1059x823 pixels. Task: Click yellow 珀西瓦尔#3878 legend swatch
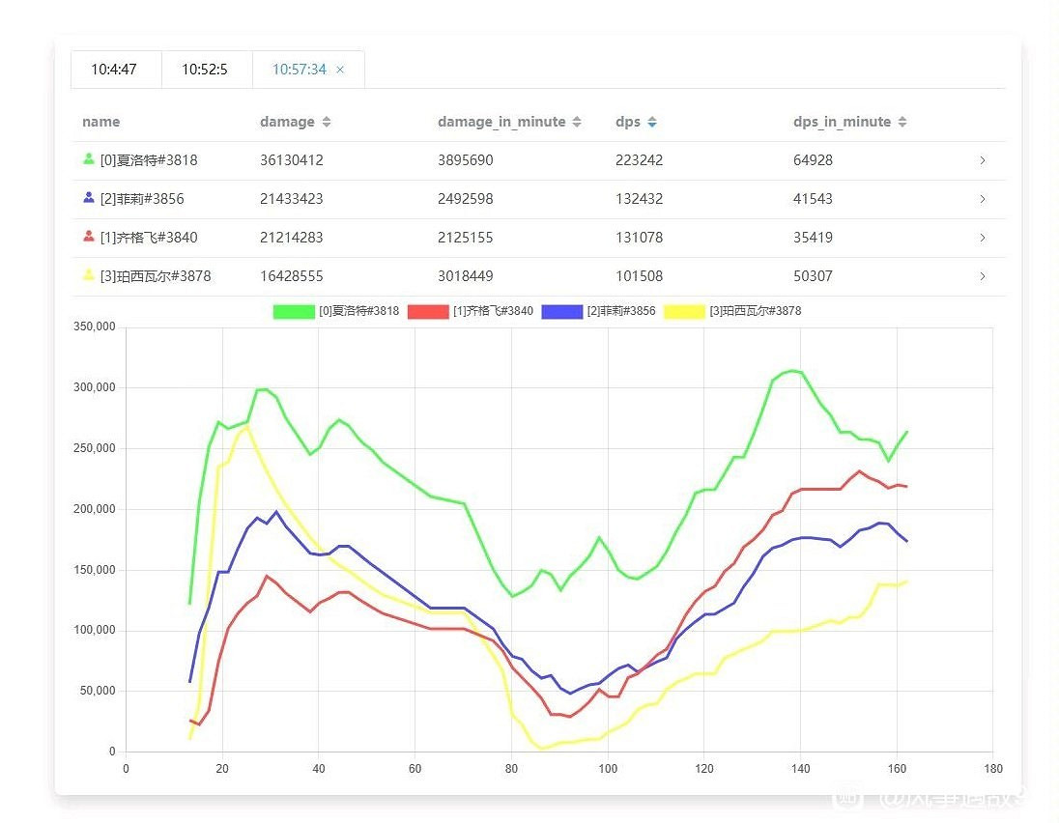(685, 311)
